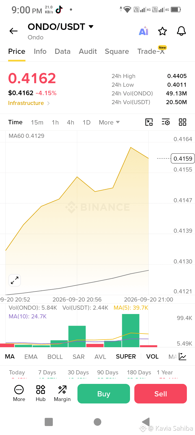This screenshot has width=195, height=435.
Task: Open the AI assistant icon
Action: tap(144, 31)
